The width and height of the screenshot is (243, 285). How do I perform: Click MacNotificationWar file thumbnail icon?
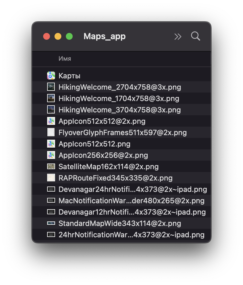(51, 200)
